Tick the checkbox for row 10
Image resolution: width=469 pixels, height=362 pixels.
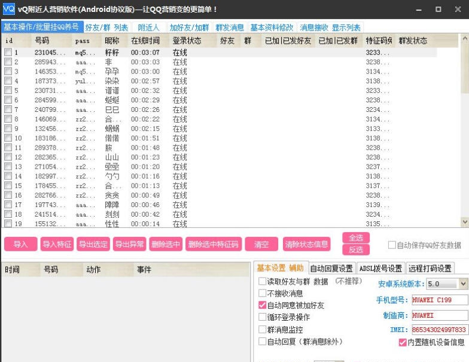(x=8, y=138)
